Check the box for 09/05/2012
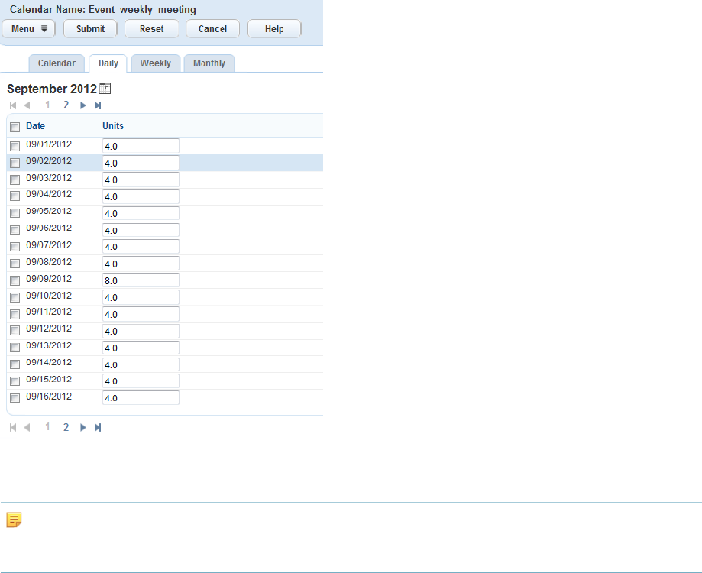The image size is (702, 573). 15,213
